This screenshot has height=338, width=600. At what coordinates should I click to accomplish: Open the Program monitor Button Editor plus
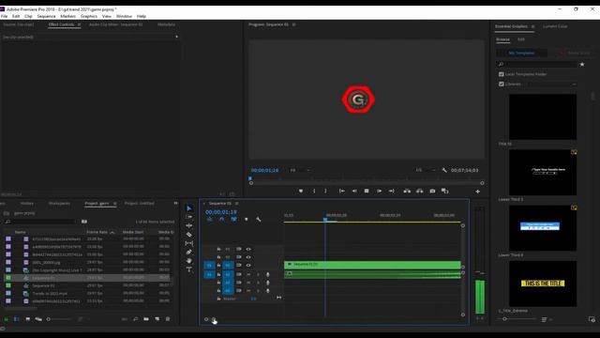point(477,192)
